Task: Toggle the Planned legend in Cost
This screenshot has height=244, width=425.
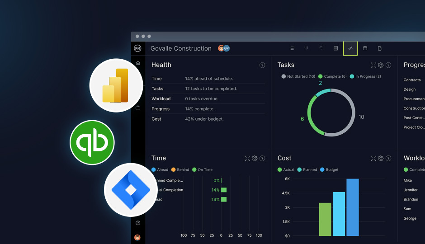Action: 307,169
